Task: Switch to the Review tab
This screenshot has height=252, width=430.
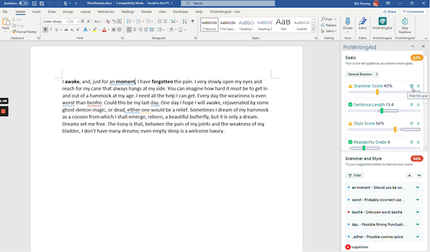Action: coord(146,12)
